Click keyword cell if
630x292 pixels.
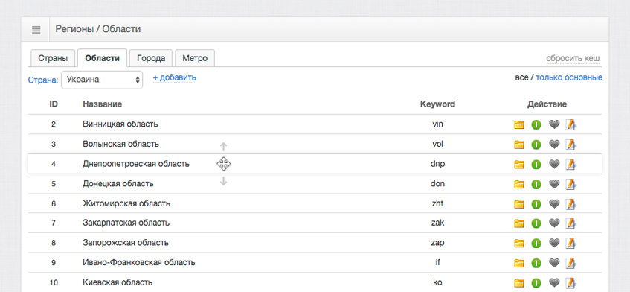click(x=437, y=263)
